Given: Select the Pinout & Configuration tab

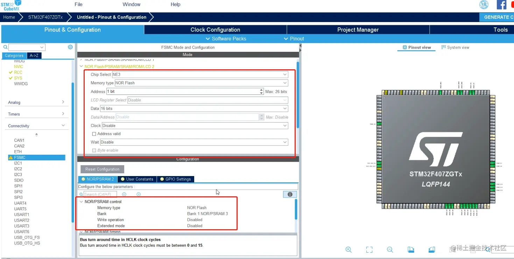Looking at the screenshot, I should (x=72, y=30).
